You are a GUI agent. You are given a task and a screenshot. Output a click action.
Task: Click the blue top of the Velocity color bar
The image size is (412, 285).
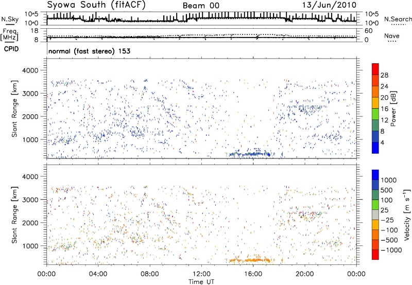point(375,175)
